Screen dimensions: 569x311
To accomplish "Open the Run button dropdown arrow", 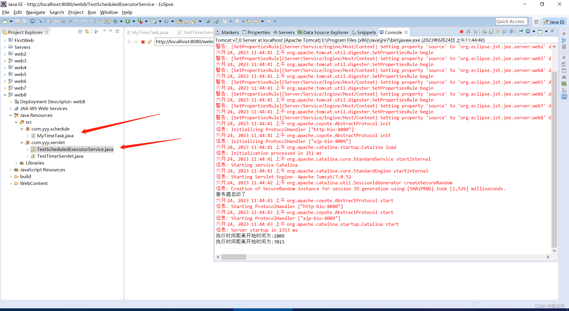I will point(134,21).
